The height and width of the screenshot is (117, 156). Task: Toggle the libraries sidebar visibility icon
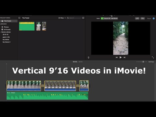coord(19,18)
